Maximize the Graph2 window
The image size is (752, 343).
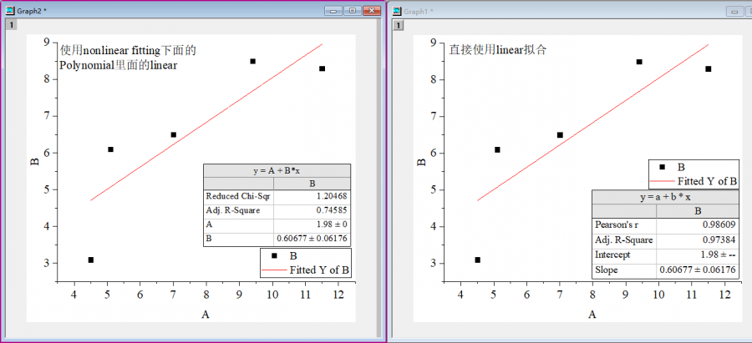pyautogui.click(x=352, y=11)
